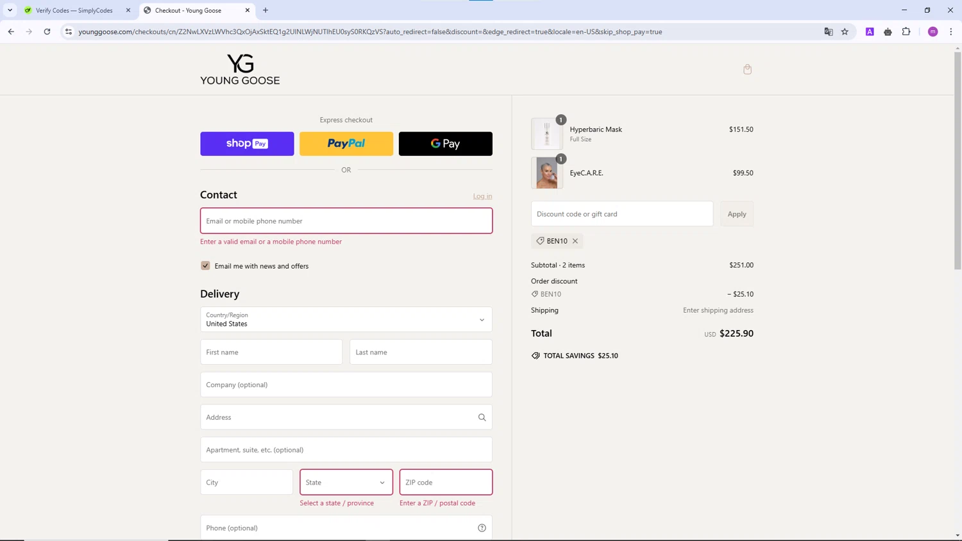Click the printer-like extension icon
This screenshot has width=962, height=541.
tap(888, 31)
